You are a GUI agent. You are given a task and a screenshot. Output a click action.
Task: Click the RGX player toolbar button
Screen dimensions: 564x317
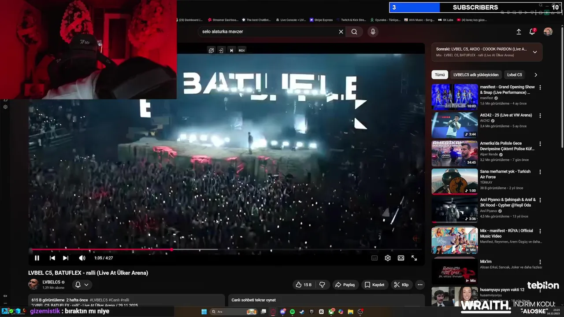point(242,51)
